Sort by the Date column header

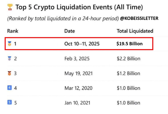click(70, 31)
